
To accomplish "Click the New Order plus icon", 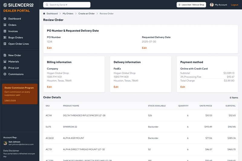I will [5, 55].
